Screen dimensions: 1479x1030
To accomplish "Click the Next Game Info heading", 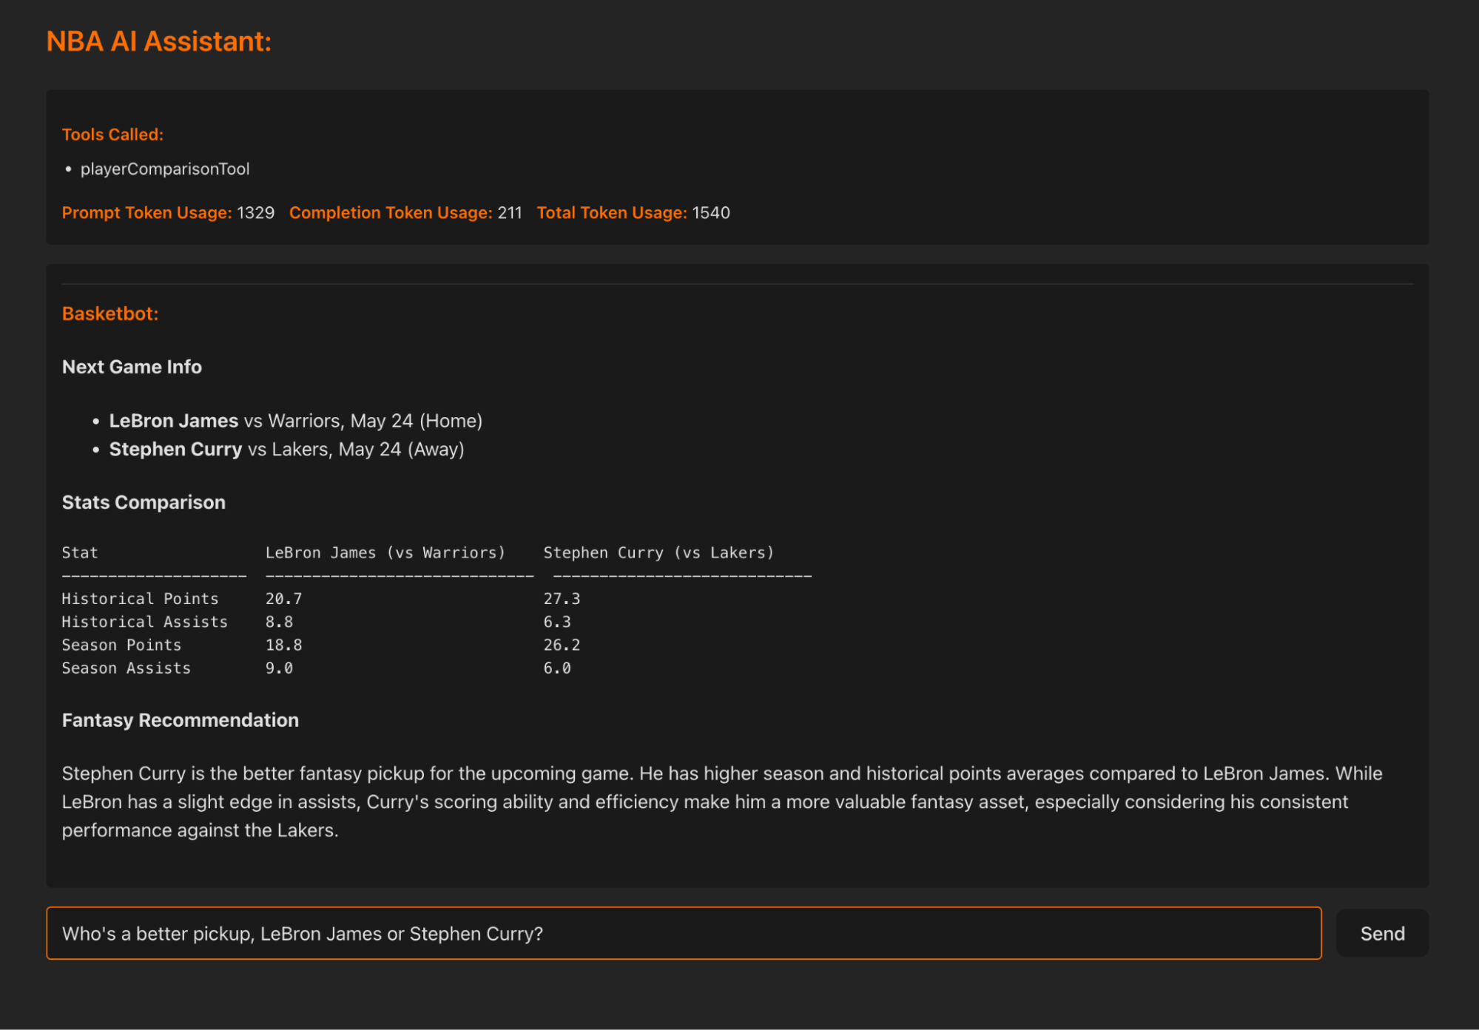I will [132, 367].
